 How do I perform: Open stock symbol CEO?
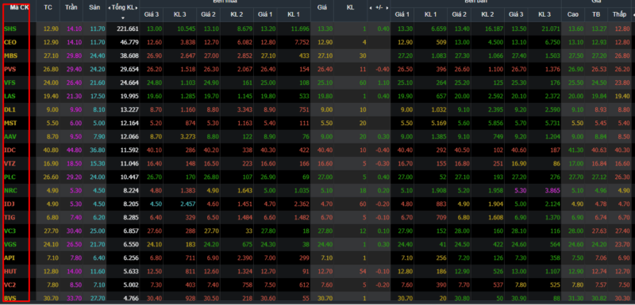(10, 42)
